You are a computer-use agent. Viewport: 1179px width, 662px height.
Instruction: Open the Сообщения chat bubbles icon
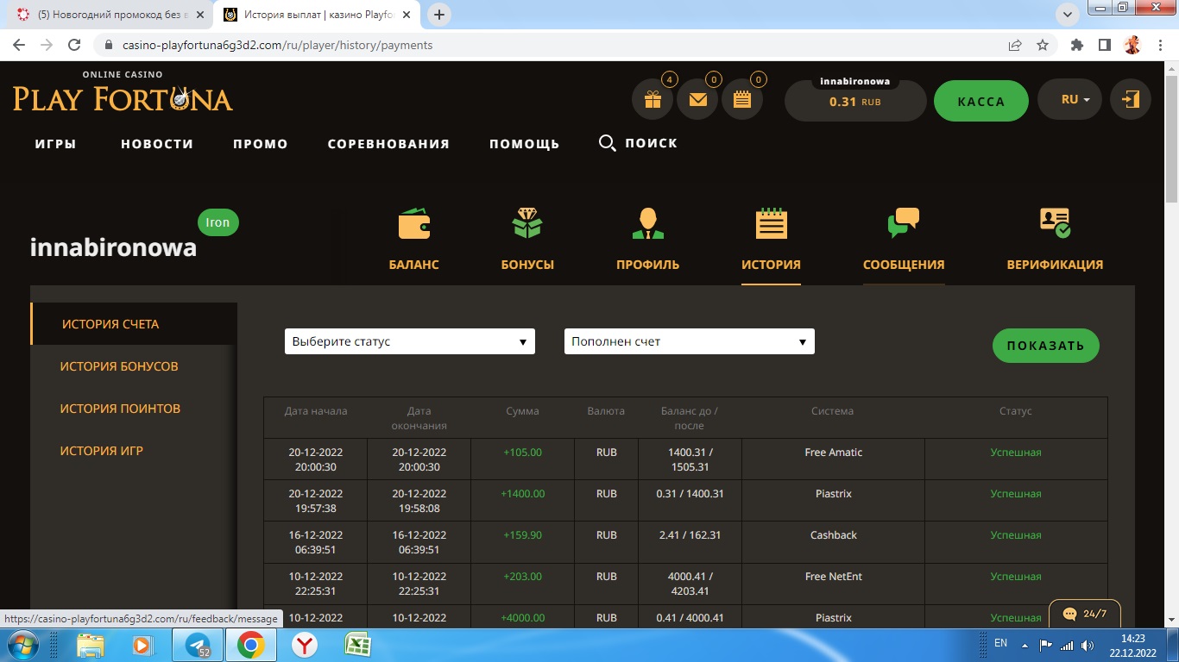tap(904, 223)
